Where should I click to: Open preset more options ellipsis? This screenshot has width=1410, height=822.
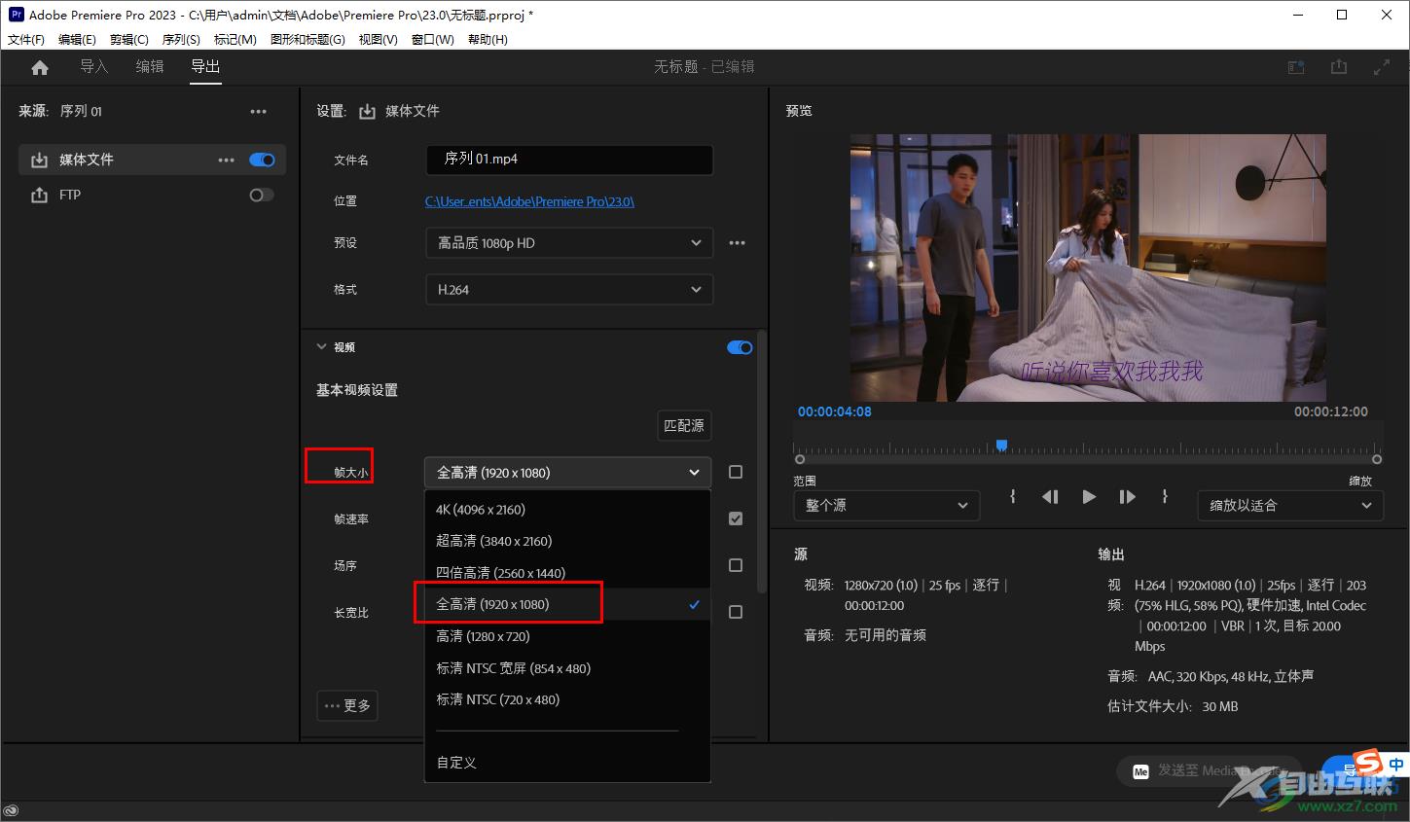[738, 243]
